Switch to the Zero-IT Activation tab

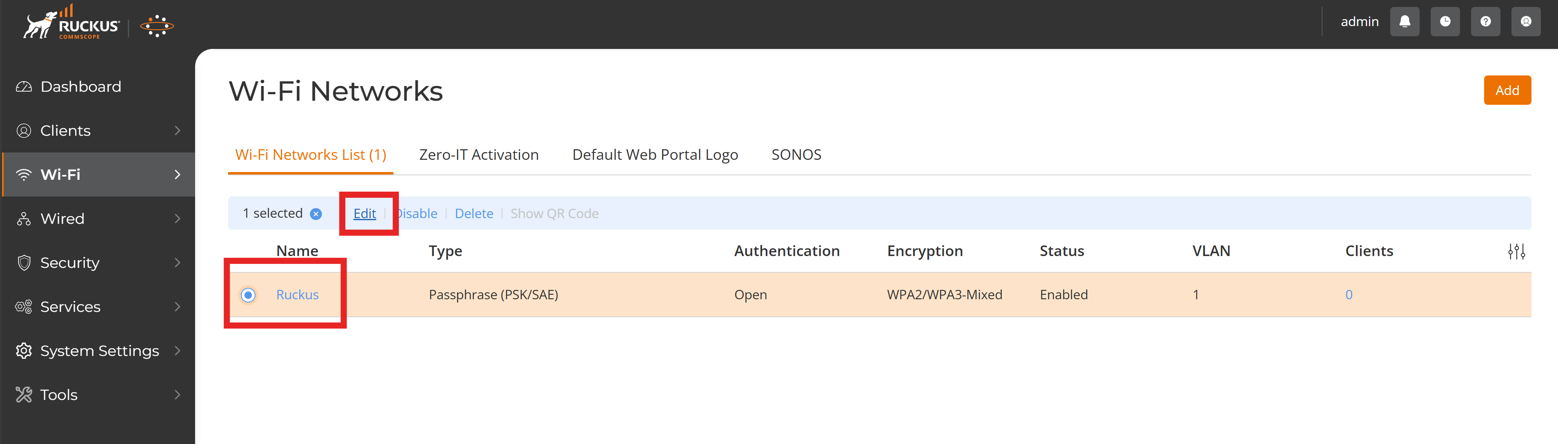tap(478, 155)
